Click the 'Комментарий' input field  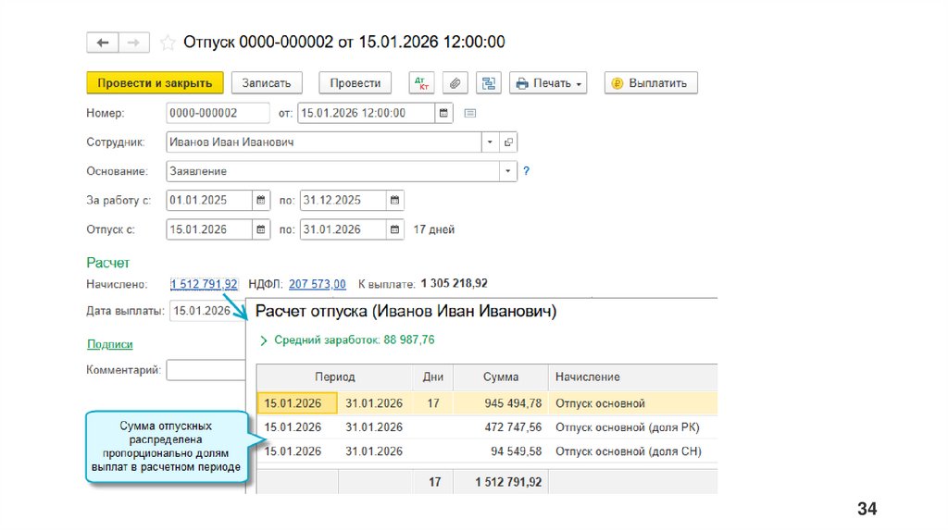tap(206, 370)
